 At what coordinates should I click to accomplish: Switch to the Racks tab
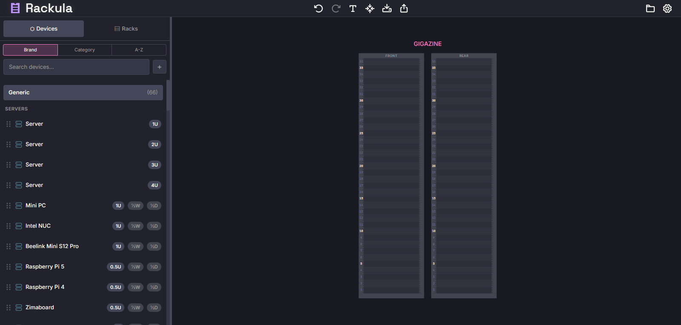(x=126, y=29)
